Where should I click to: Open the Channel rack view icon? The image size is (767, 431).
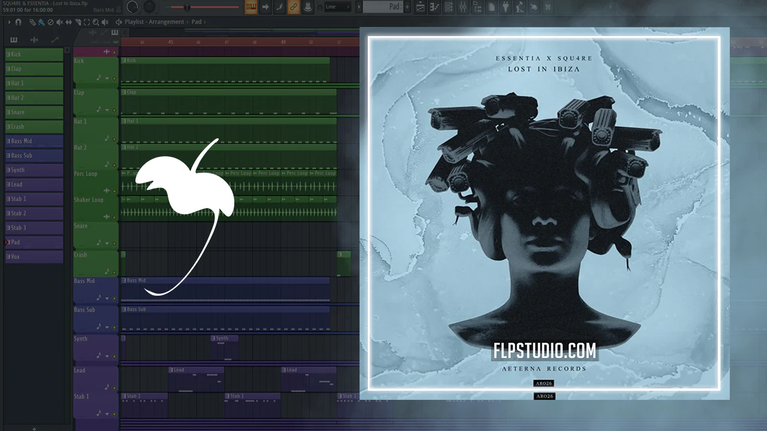pyautogui.click(x=448, y=7)
